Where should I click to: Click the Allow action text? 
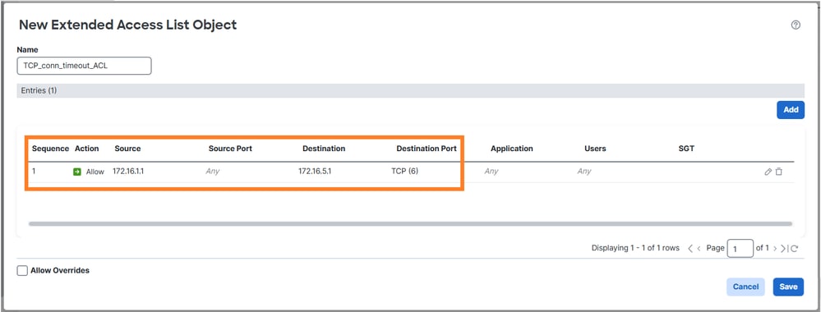coord(95,172)
